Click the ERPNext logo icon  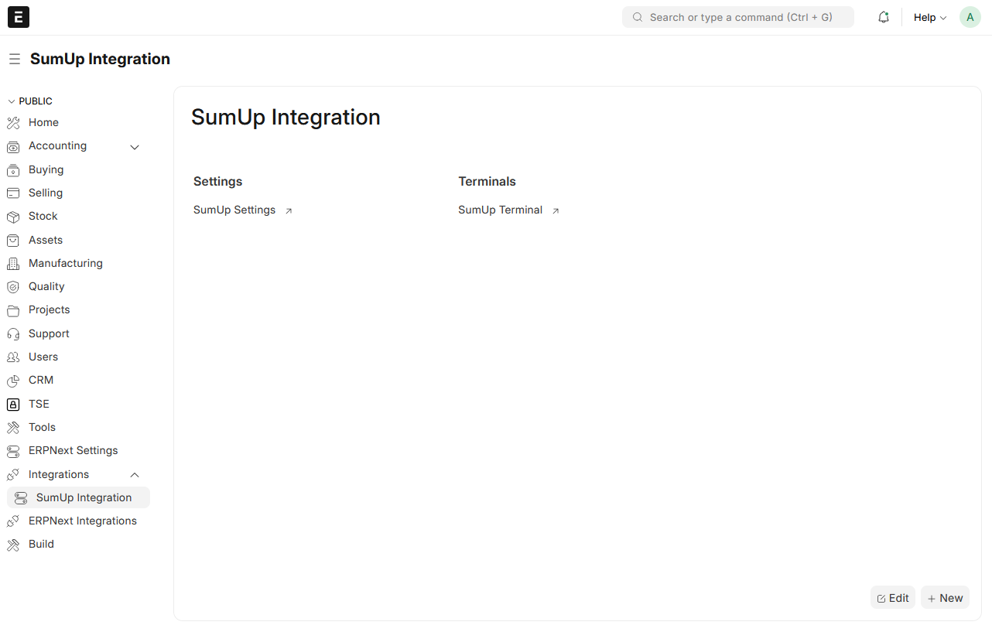[19, 17]
